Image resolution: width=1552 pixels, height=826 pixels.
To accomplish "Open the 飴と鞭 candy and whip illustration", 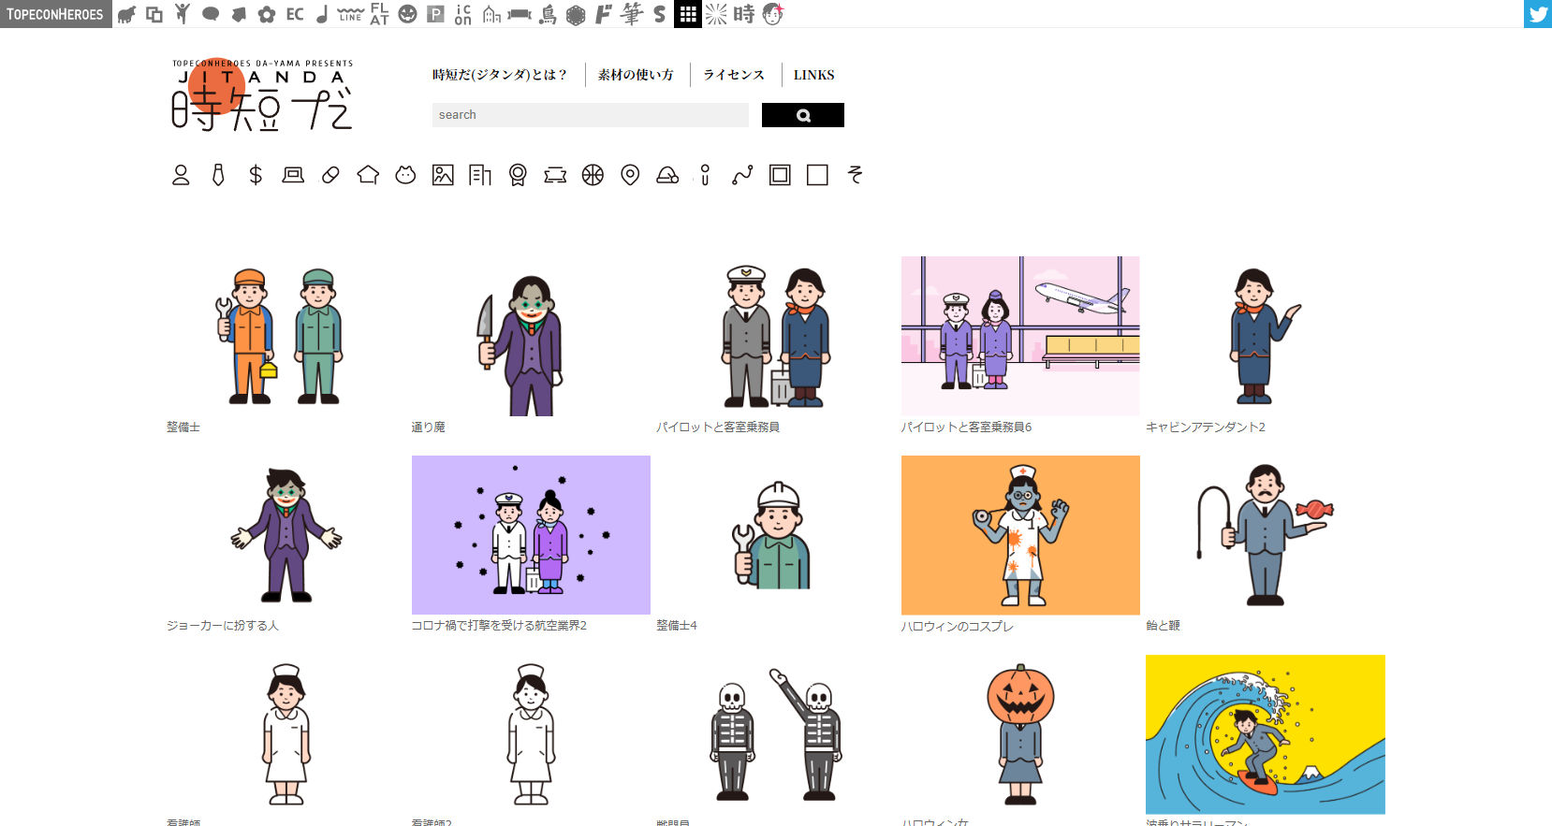I will [1266, 535].
